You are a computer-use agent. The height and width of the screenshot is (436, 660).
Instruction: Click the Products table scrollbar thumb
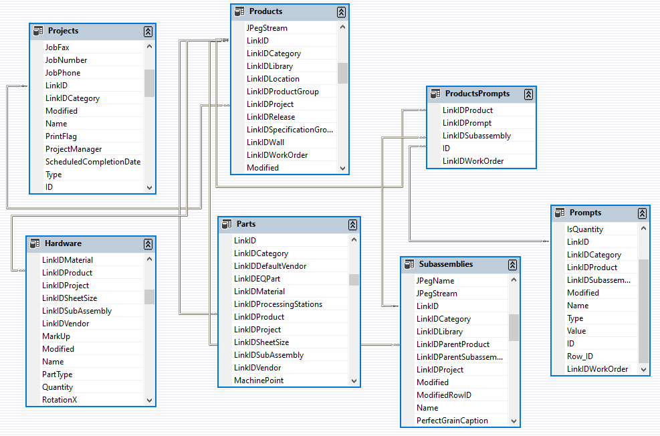[x=342, y=74]
